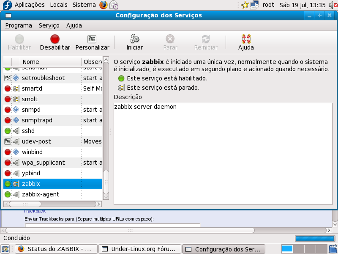Open the Serviço menu
Viewport: 338px width, 254px height.
(x=49, y=25)
